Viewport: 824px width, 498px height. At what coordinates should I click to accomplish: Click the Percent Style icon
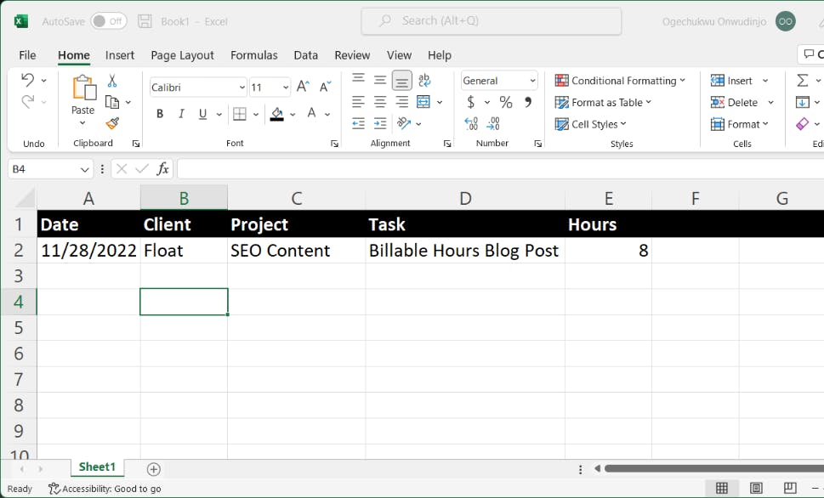click(506, 102)
